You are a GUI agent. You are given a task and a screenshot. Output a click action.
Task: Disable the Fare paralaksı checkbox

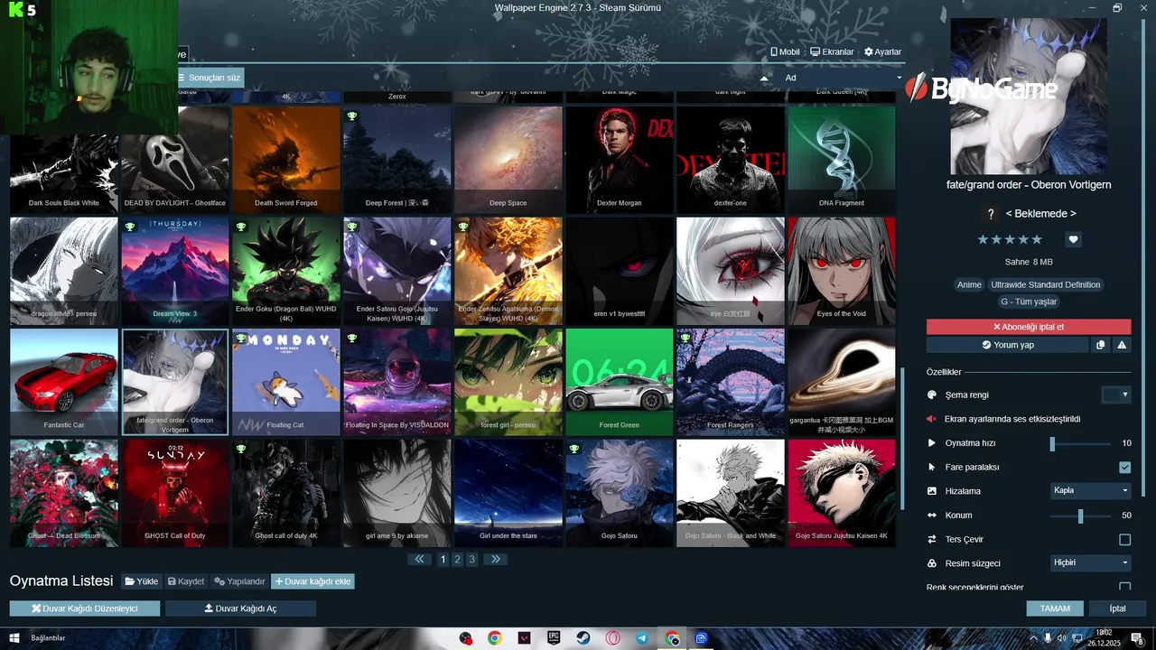point(1124,468)
